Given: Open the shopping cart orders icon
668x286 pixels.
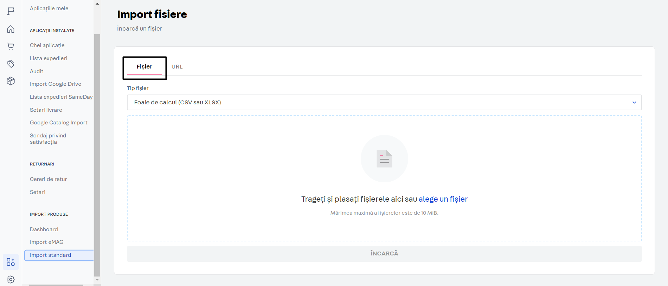Looking at the screenshot, I should pos(11,46).
